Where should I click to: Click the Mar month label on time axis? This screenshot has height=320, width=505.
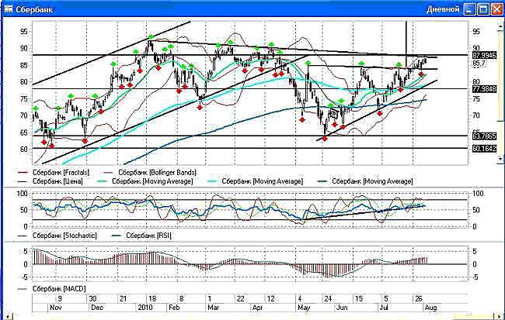pos(213,308)
